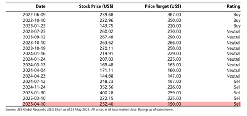This screenshot has width=247, height=116.
Task: Select the stock price 222.96 cell
Action: (x=106, y=20)
